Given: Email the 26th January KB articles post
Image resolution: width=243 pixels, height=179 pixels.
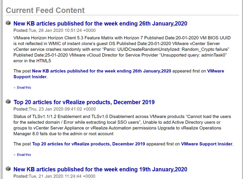Looking at the screenshot, I should click(24, 88).
